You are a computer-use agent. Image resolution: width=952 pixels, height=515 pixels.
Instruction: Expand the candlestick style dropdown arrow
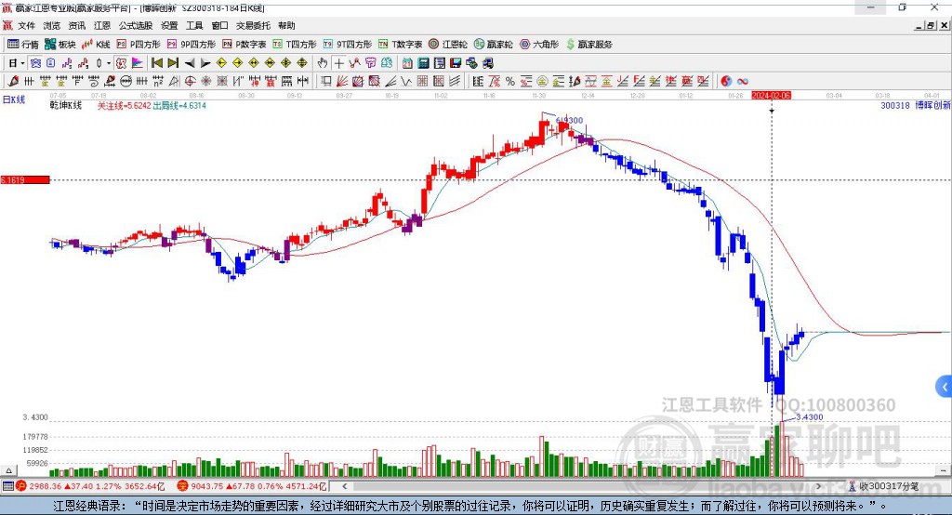pyautogui.click(x=109, y=63)
